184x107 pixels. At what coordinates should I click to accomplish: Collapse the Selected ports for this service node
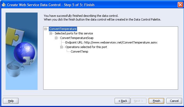point(51,33)
